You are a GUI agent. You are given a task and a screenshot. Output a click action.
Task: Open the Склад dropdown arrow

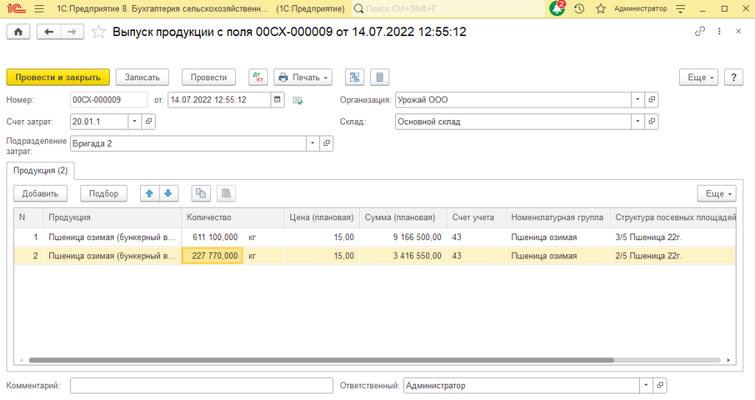tap(637, 122)
